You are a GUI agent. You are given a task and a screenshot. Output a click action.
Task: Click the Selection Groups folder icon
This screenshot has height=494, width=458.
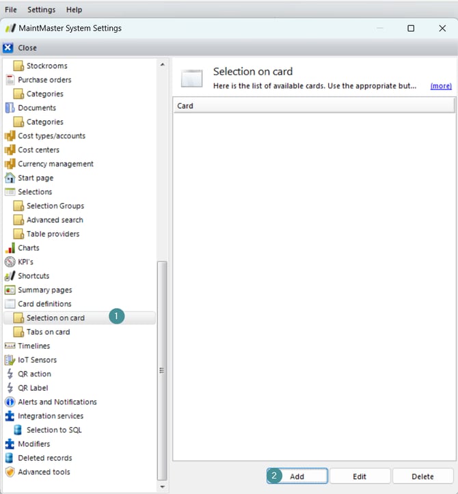coord(18,206)
